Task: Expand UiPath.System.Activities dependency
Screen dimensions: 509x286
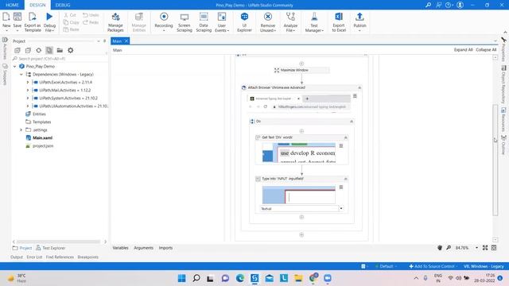Action: point(28,98)
